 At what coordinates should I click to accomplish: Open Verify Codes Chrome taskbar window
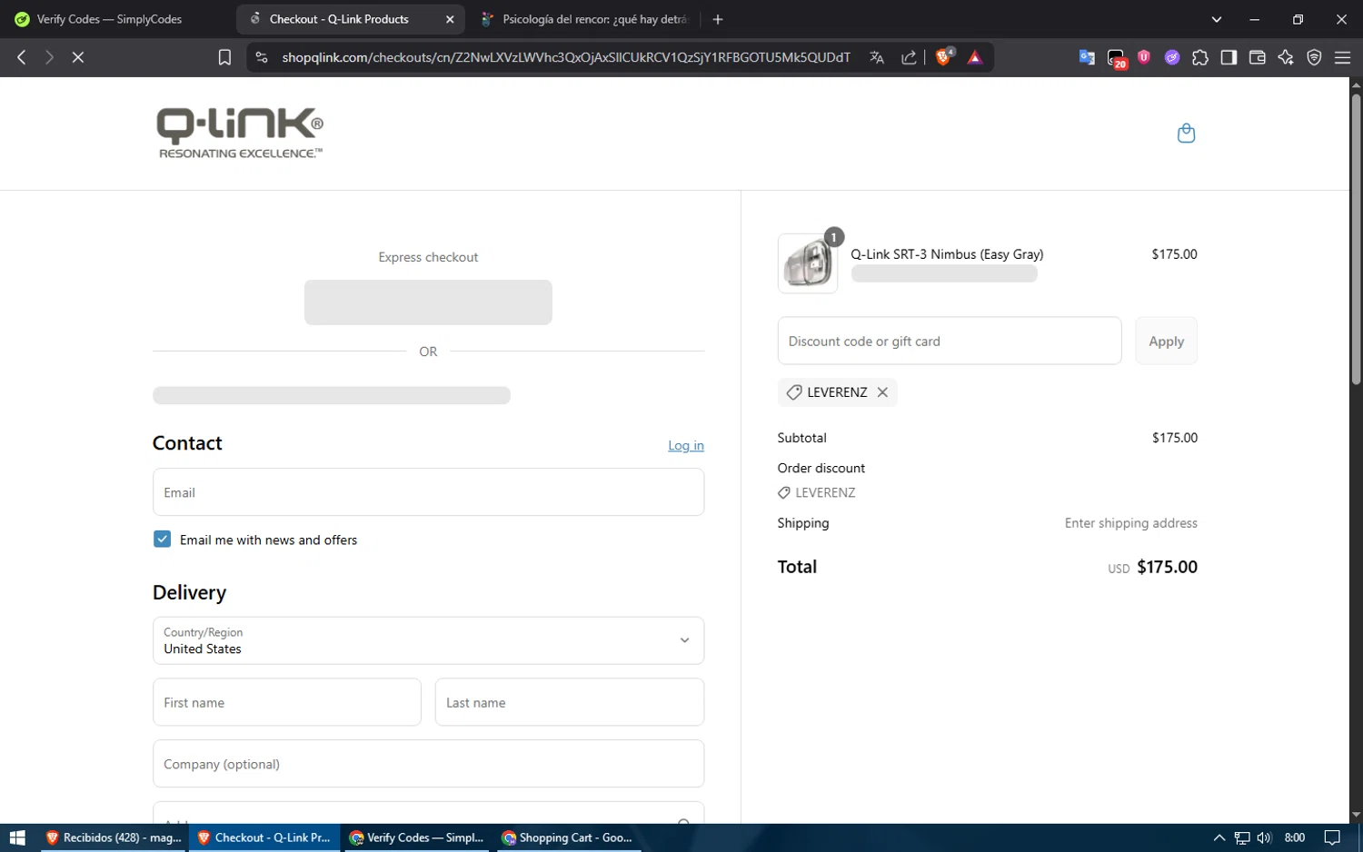[417, 837]
